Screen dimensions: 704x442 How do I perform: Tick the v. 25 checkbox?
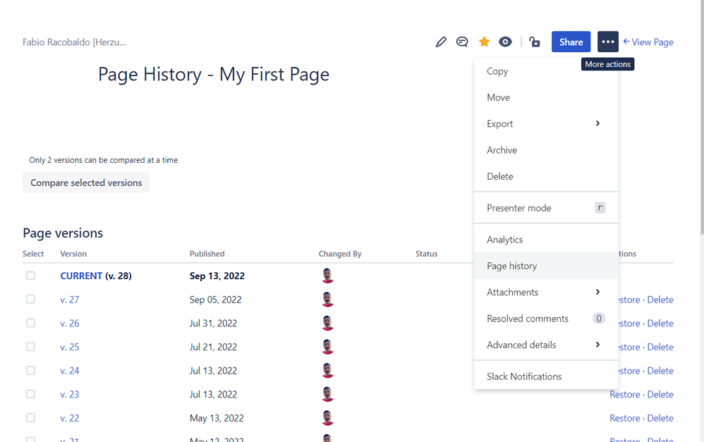pyautogui.click(x=30, y=347)
